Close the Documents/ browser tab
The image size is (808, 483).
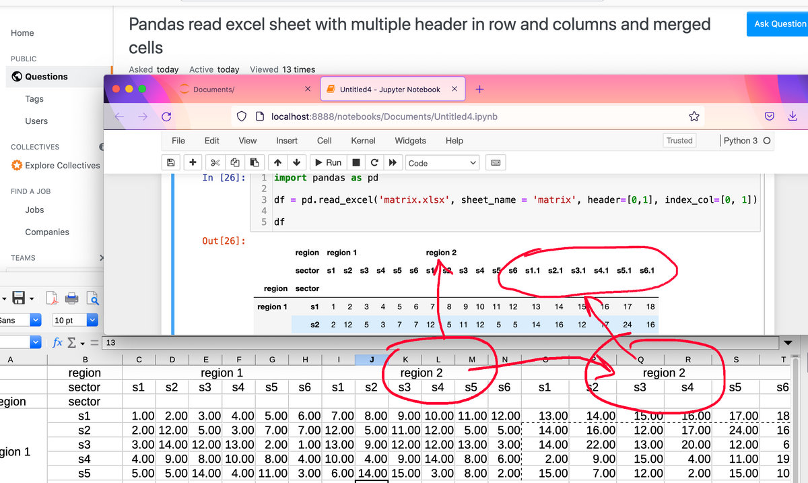pyautogui.click(x=308, y=89)
